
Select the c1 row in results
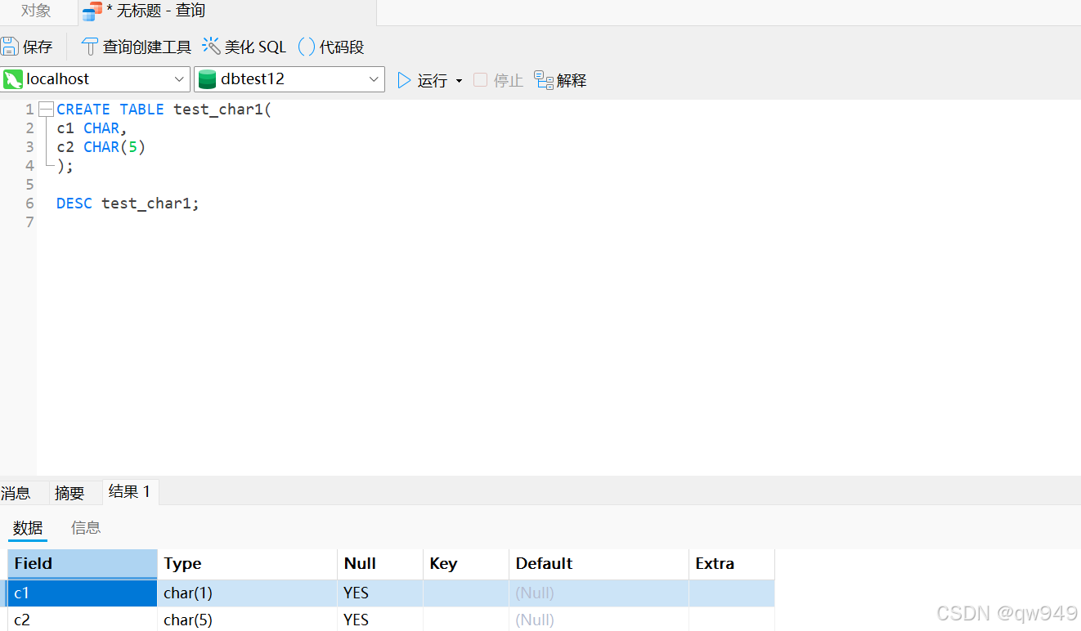coord(82,593)
